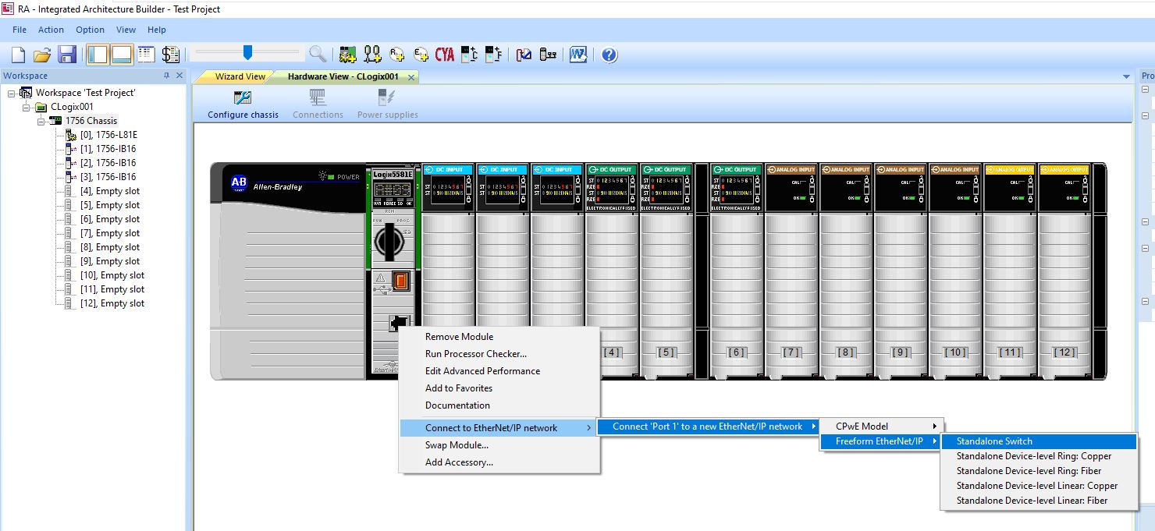This screenshot has height=531, width=1155.
Task: Select the [4], Empty slot tree item
Action: [x=110, y=191]
